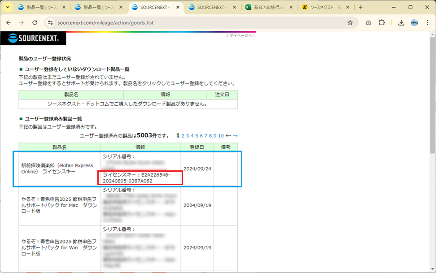This screenshot has width=436, height=273.
Task: Open the Chrome three-dot menu
Action: (427, 22)
